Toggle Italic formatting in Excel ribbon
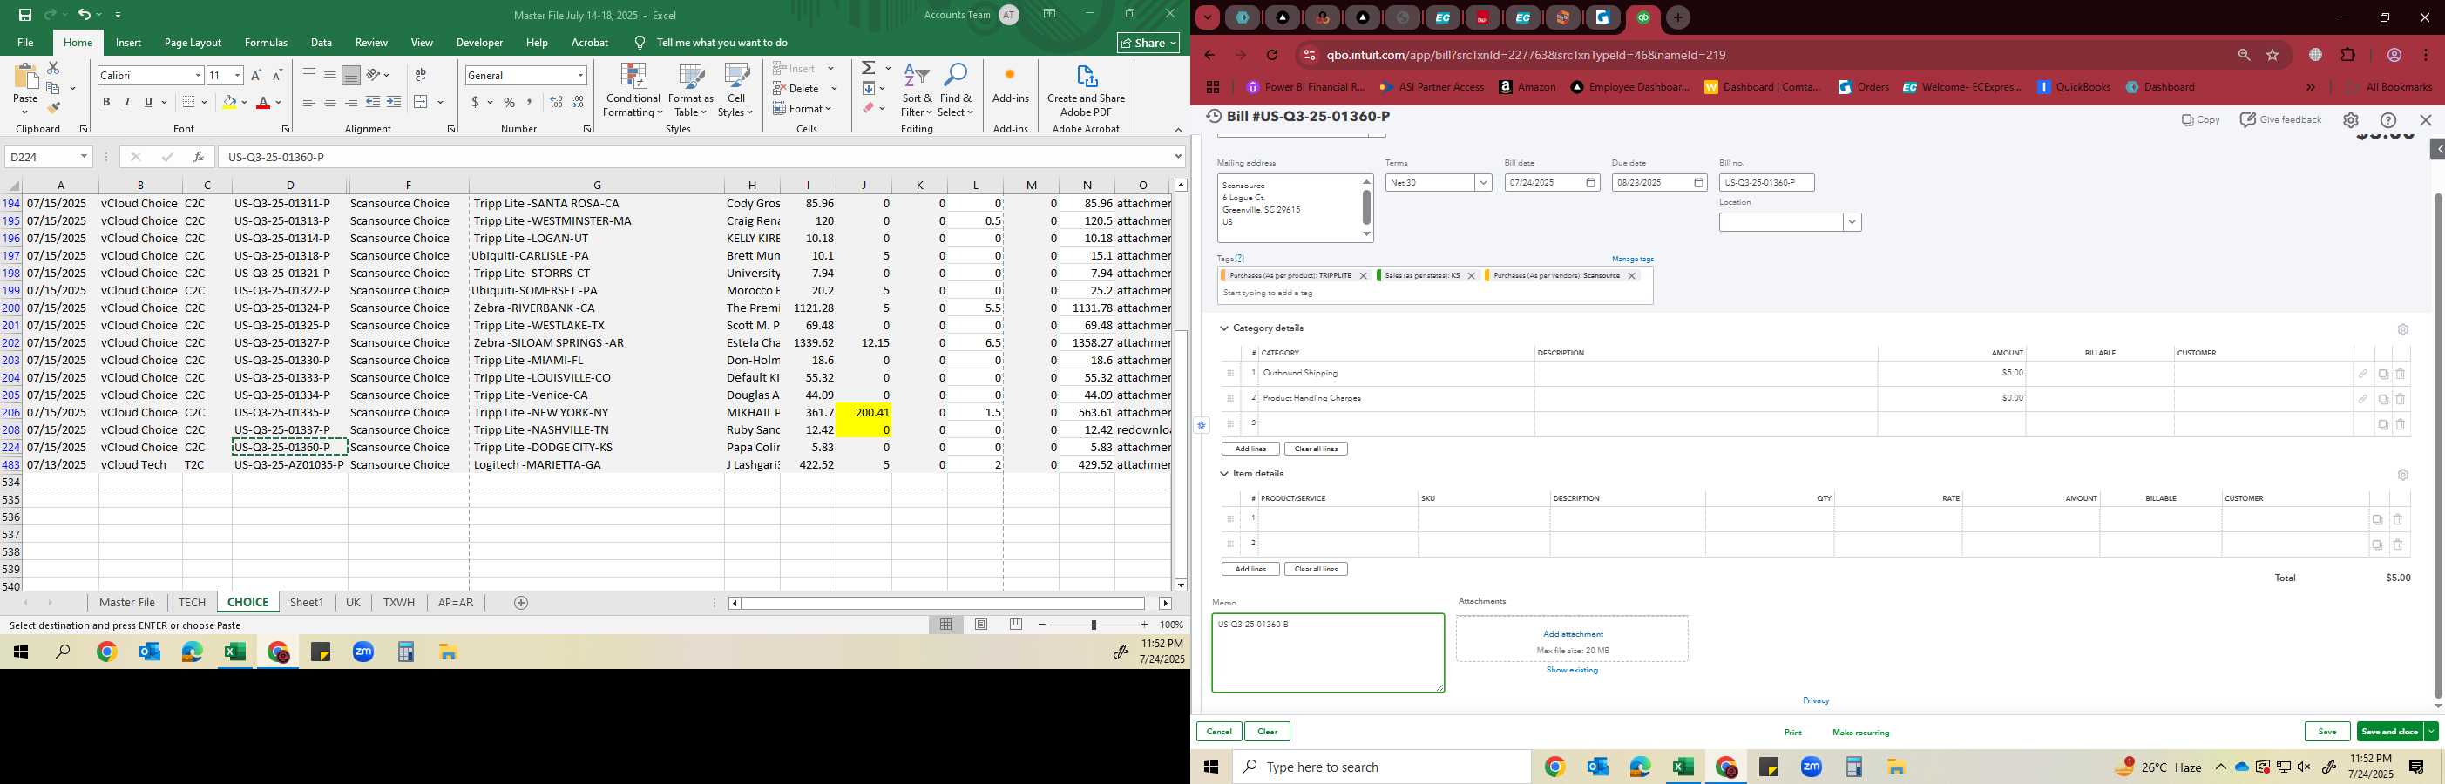 (x=127, y=102)
